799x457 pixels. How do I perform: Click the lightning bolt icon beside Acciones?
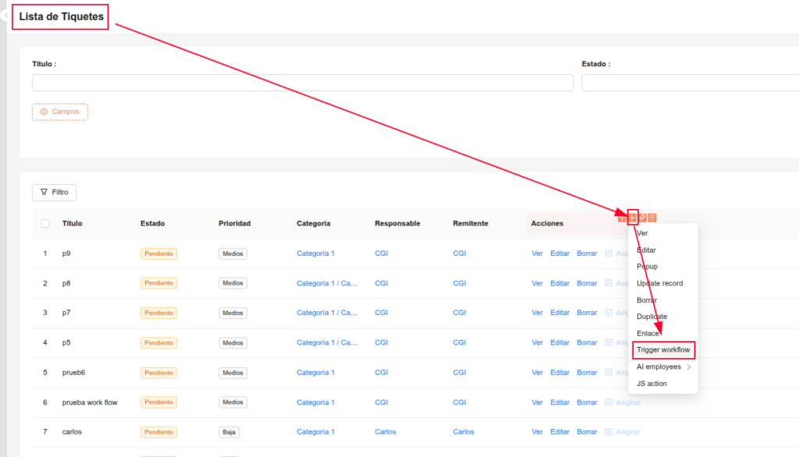click(x=643, y=218)
